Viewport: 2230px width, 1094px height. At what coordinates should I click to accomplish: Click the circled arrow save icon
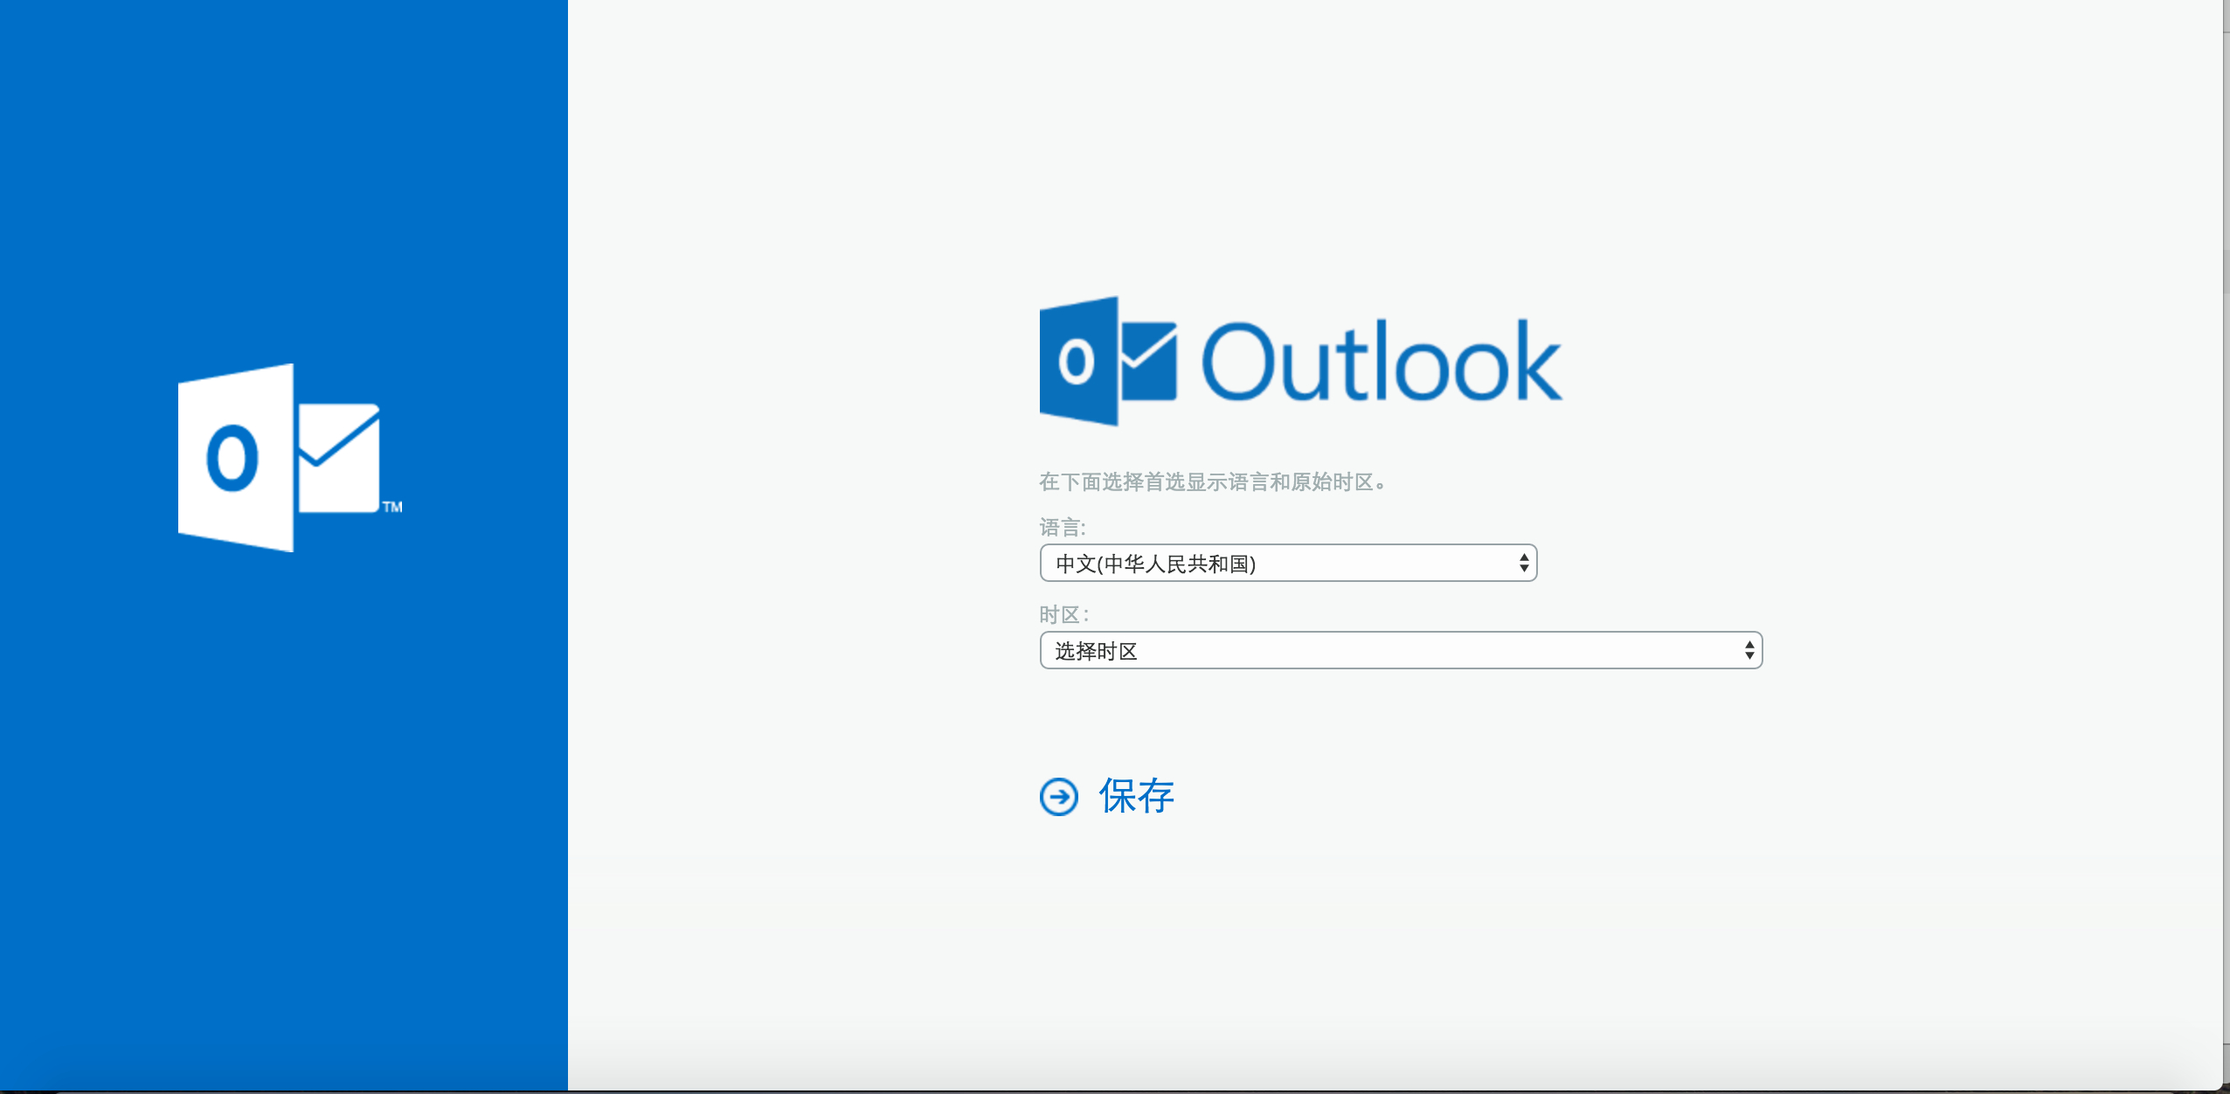coord(1059,797)
